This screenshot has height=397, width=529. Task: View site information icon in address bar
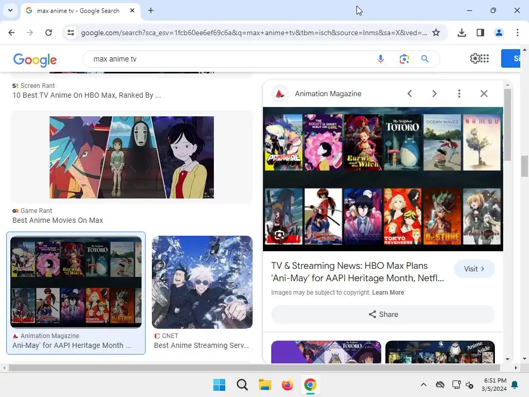tap(71, 33)
